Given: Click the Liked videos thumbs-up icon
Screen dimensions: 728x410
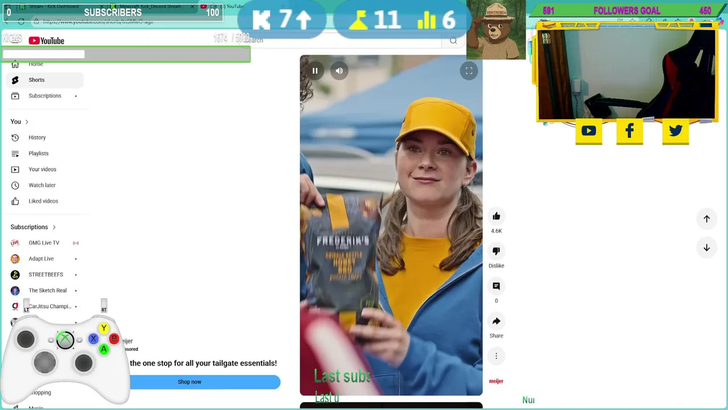Looking at the screenshot, I should coord(15,201).
